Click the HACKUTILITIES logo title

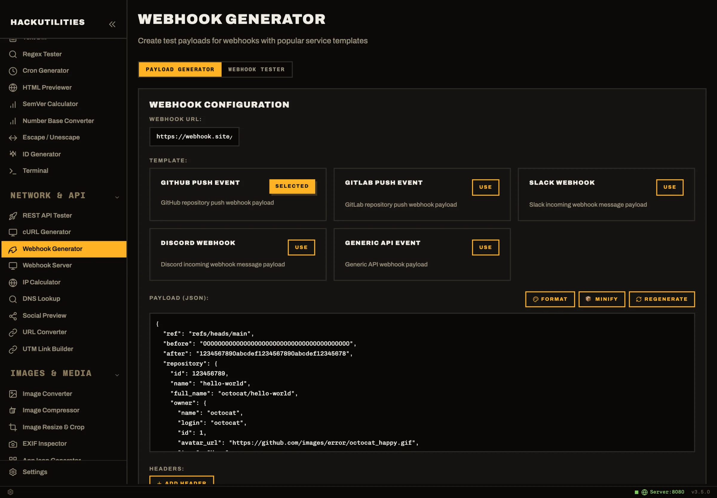(48, 22)
